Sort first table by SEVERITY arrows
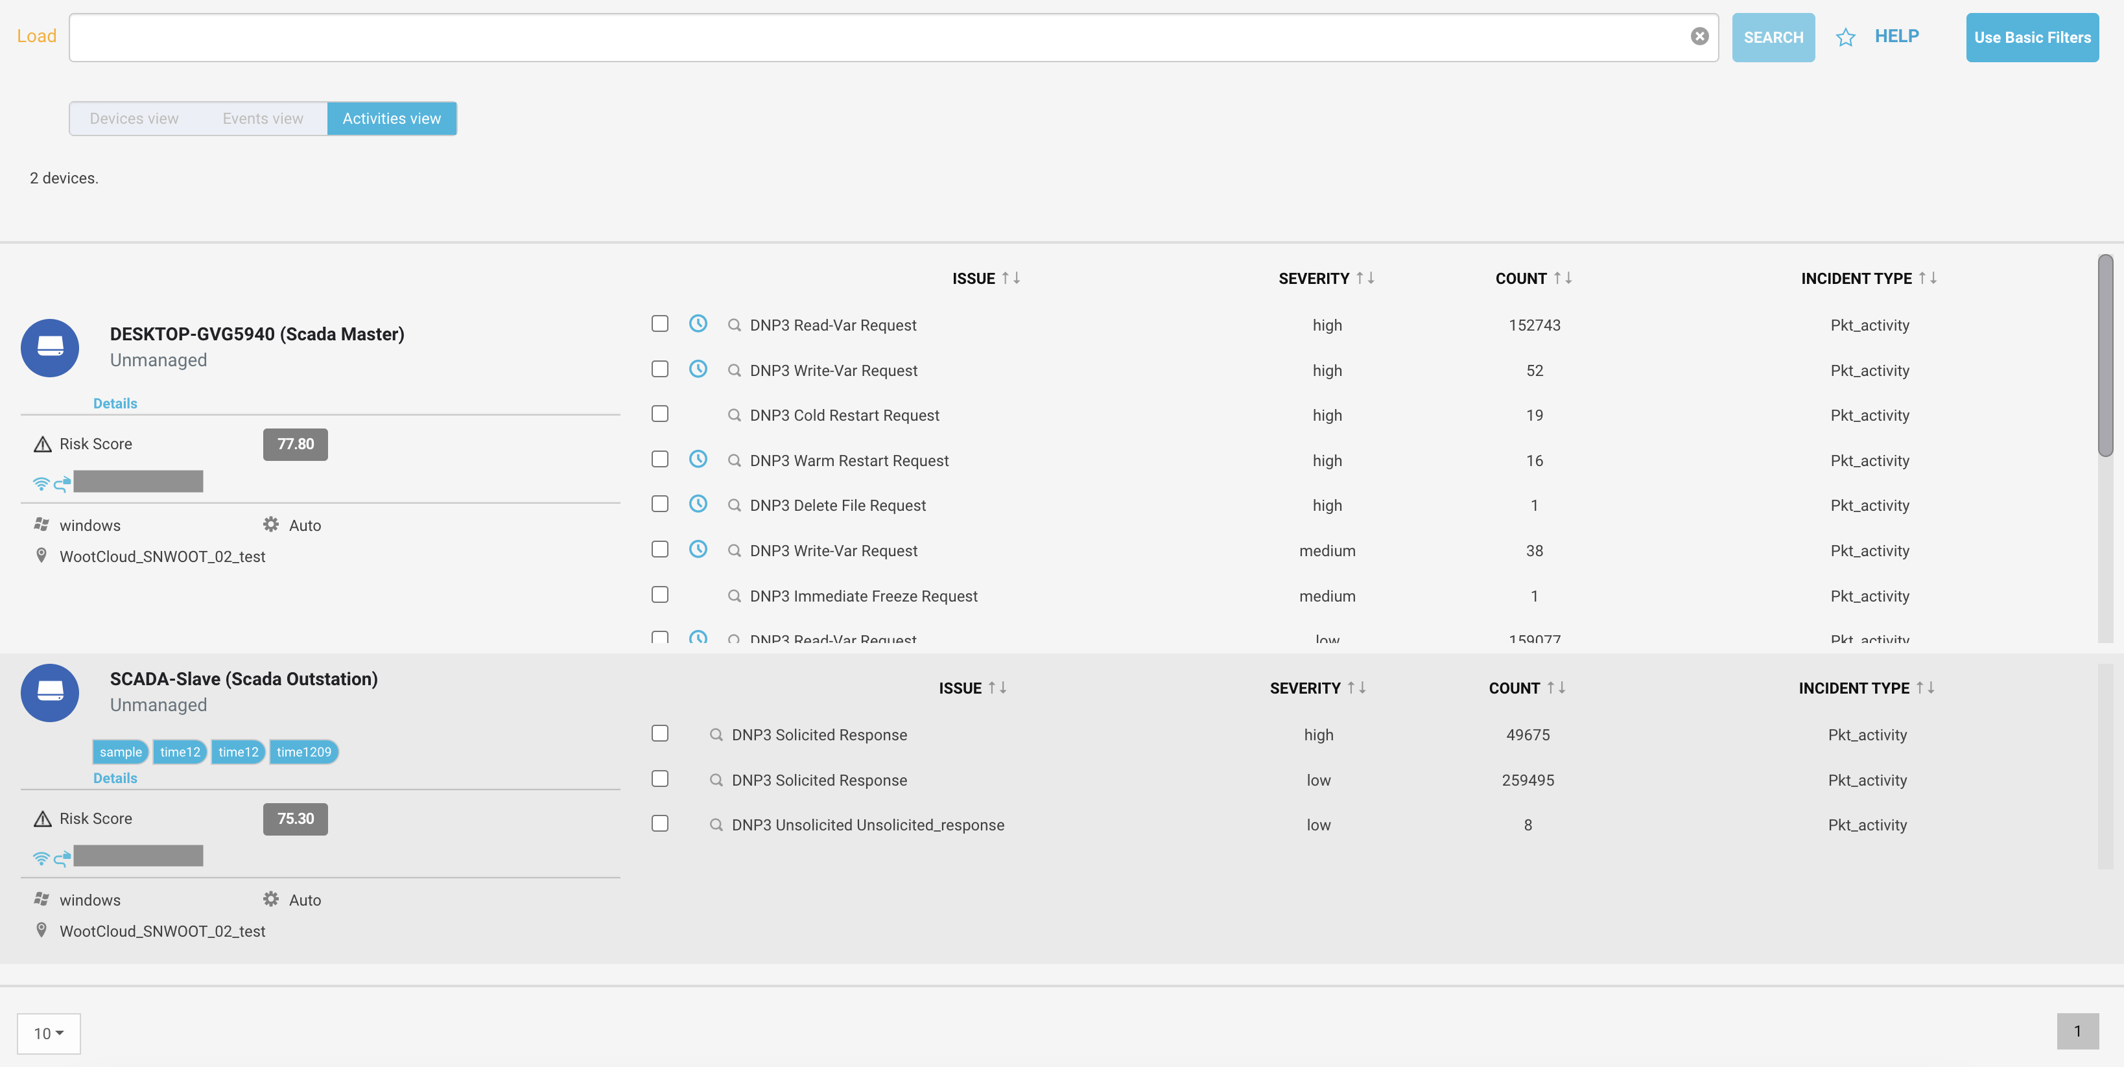 1365,278
